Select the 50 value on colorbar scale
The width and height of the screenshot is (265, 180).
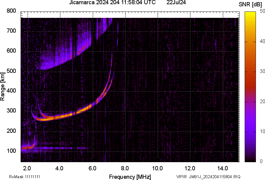click(263, 11)
